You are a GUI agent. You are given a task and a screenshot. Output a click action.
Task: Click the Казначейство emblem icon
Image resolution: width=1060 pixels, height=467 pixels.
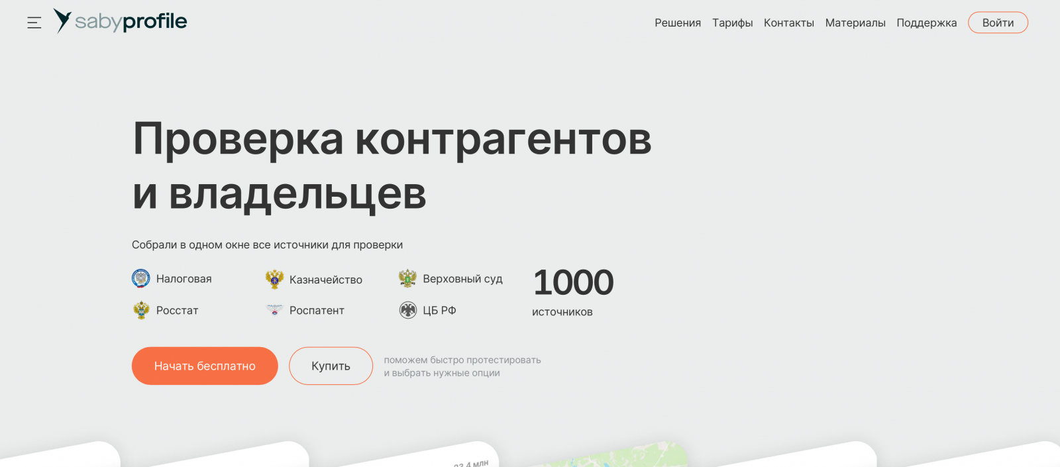[274, 280]
